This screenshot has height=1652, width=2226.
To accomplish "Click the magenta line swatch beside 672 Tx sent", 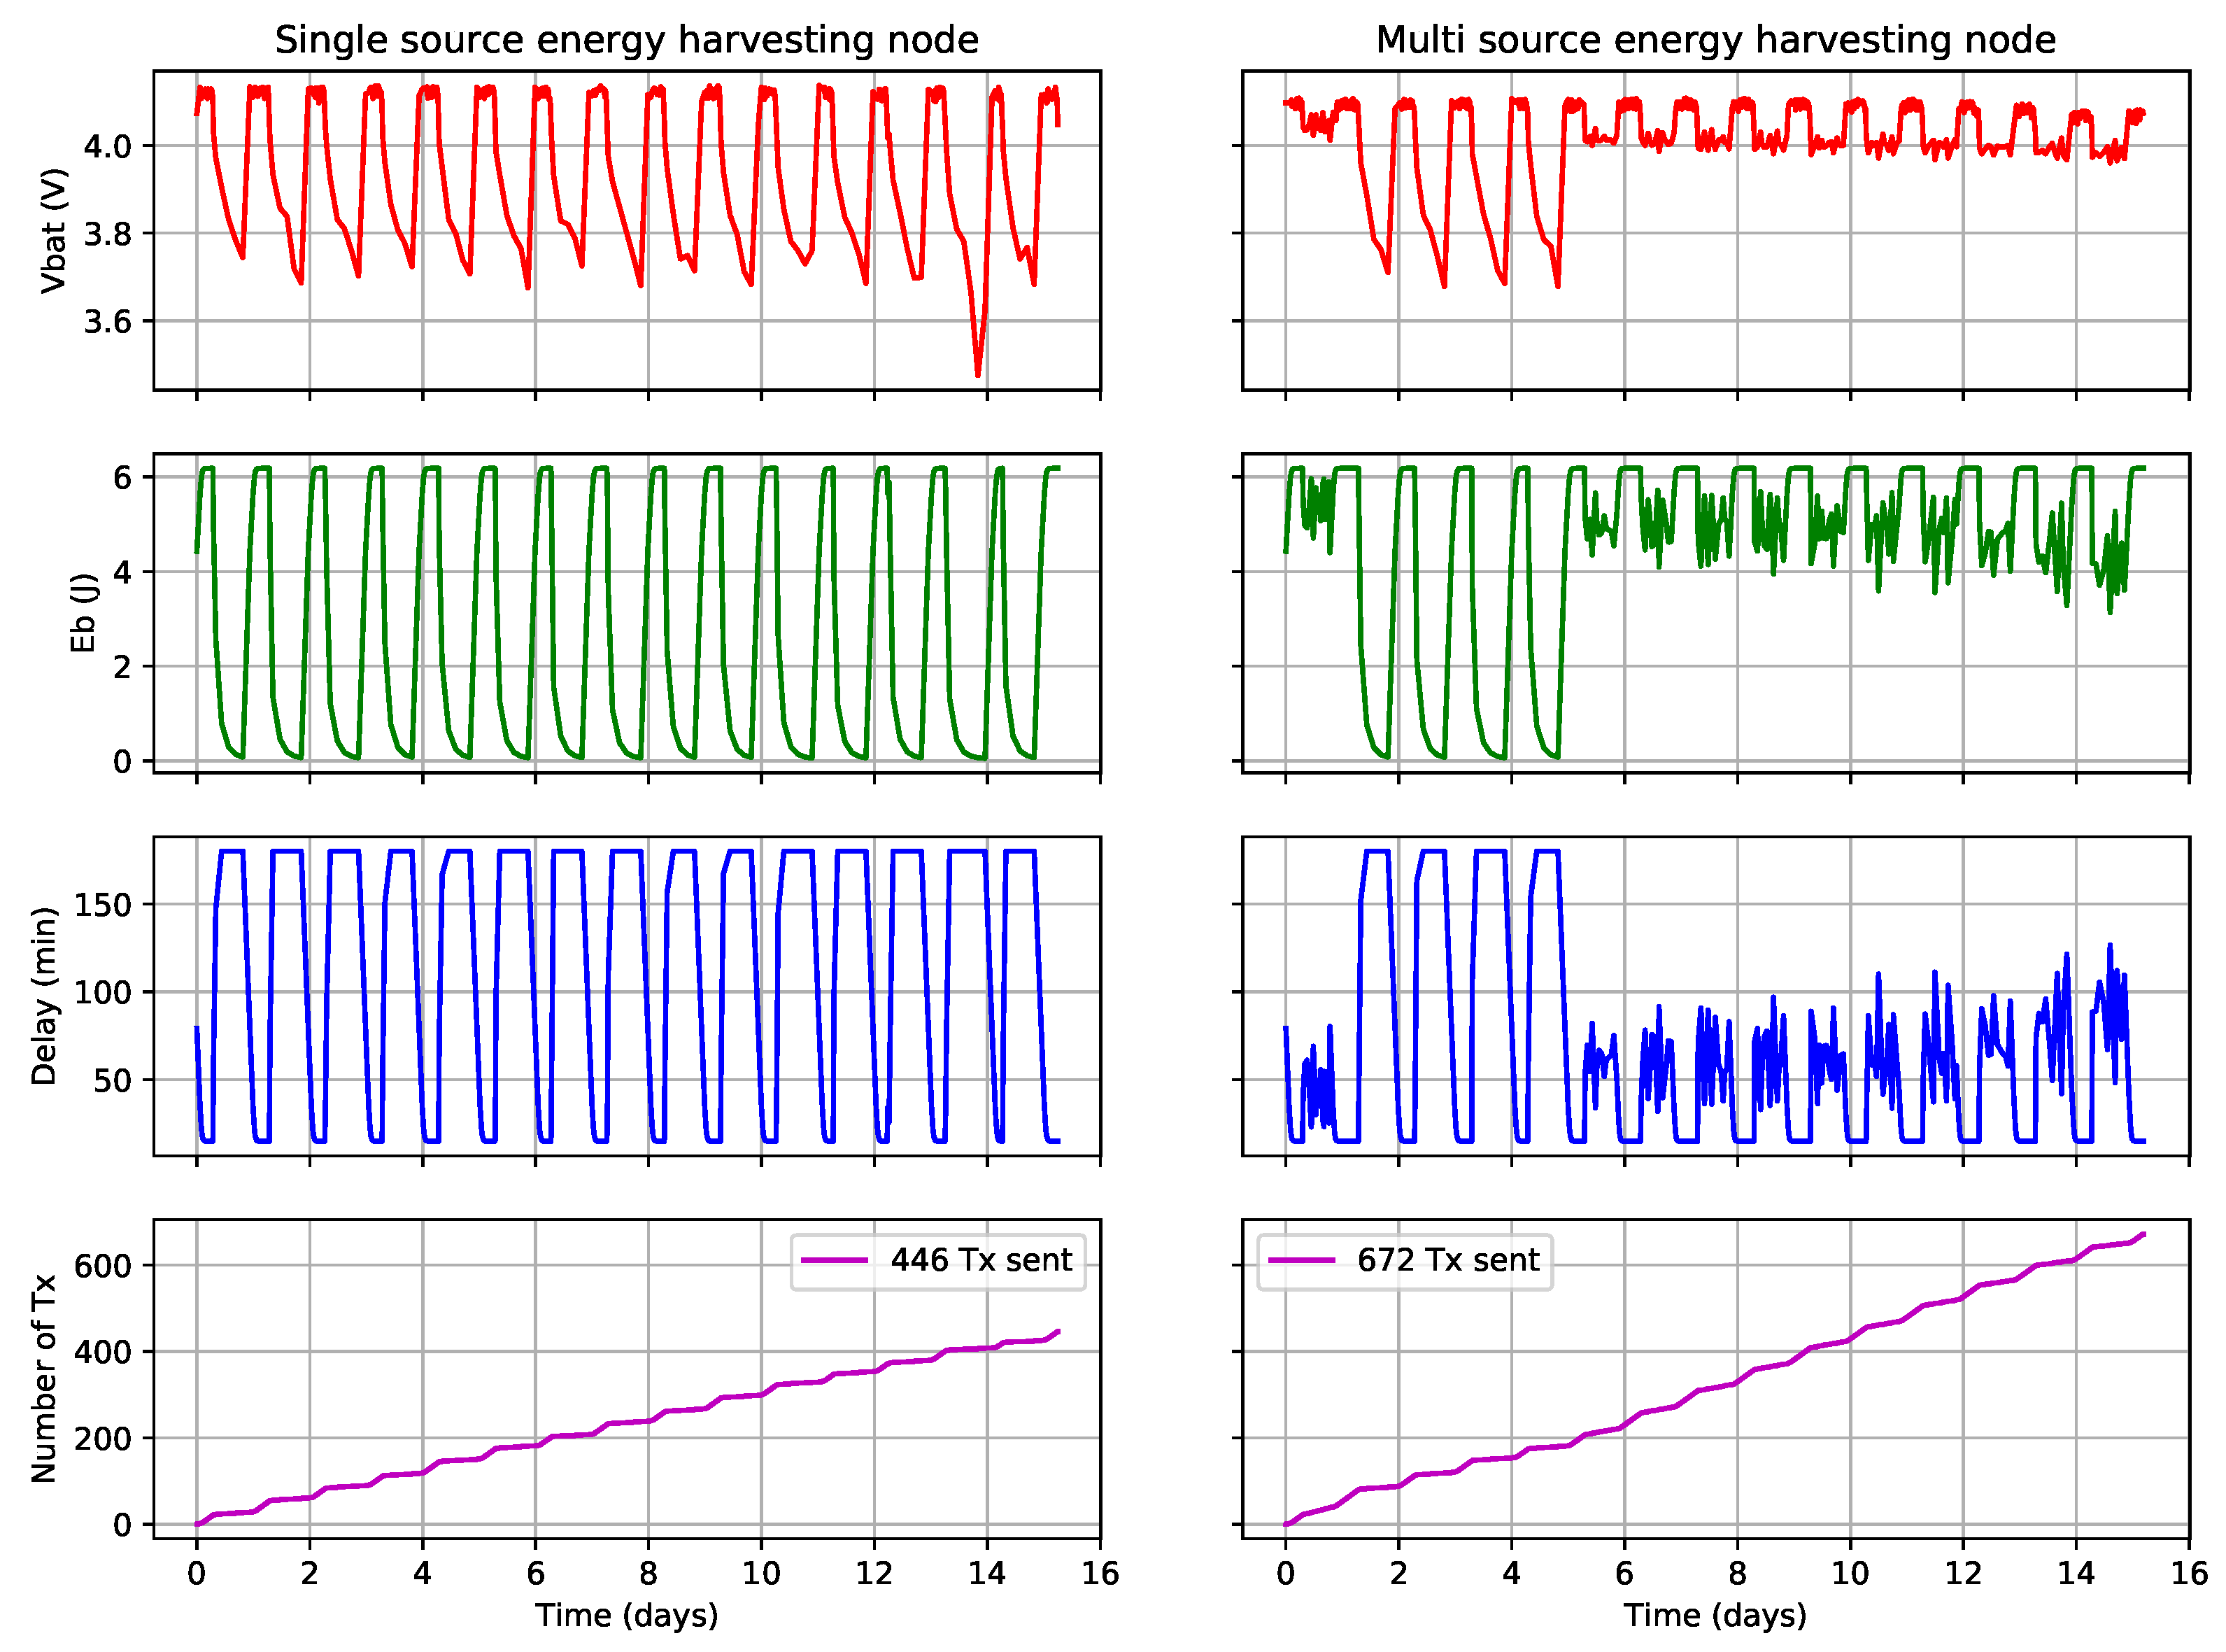I will [1301, 1260].
